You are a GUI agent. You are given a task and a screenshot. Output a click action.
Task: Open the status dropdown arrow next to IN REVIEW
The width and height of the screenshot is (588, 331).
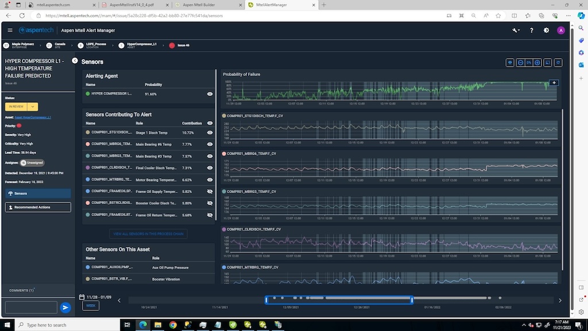click(33, 106)
